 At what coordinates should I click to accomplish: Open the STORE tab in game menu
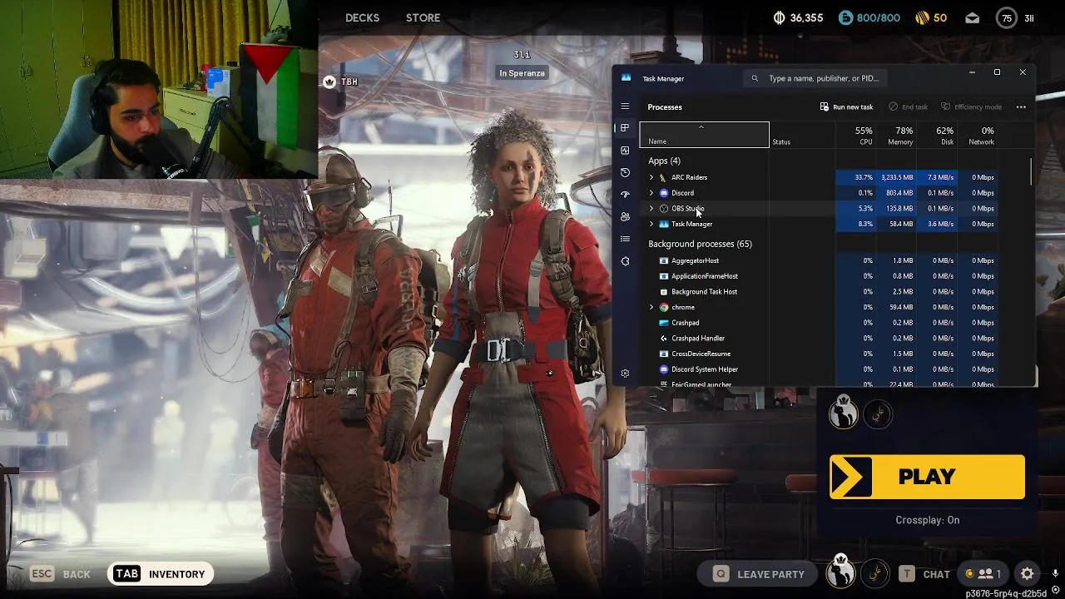[x=423, y=17]
